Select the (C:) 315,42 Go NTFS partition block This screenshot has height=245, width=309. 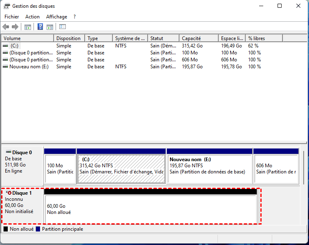pos(121,166)
